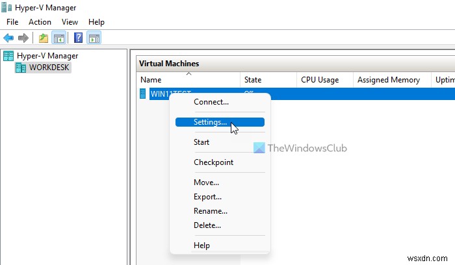Open the View menu
Viewport: 455px width, 265px height.
[x=70, y=22]
